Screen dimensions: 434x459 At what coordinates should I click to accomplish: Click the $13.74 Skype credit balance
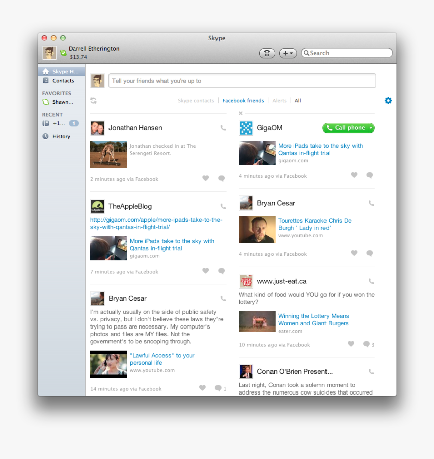(x=78, y=57)
